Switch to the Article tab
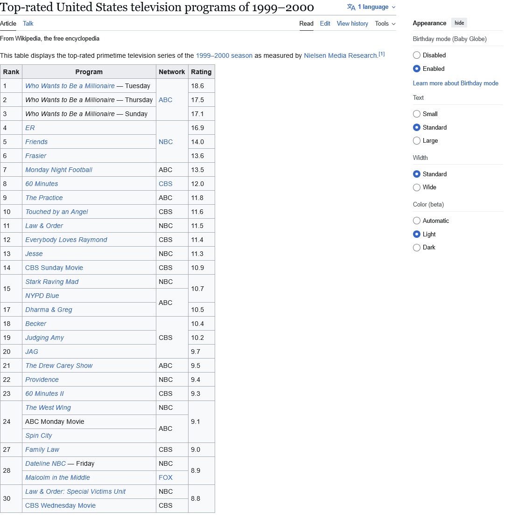 (8, 23)
